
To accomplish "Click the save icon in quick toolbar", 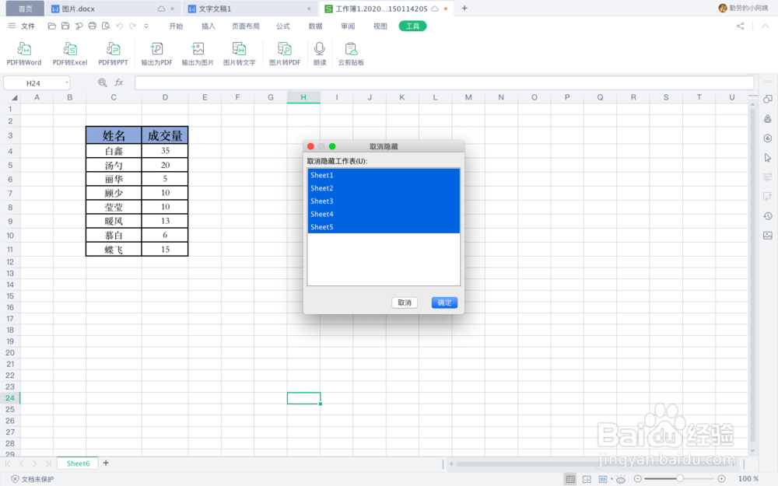I will 65,26.
